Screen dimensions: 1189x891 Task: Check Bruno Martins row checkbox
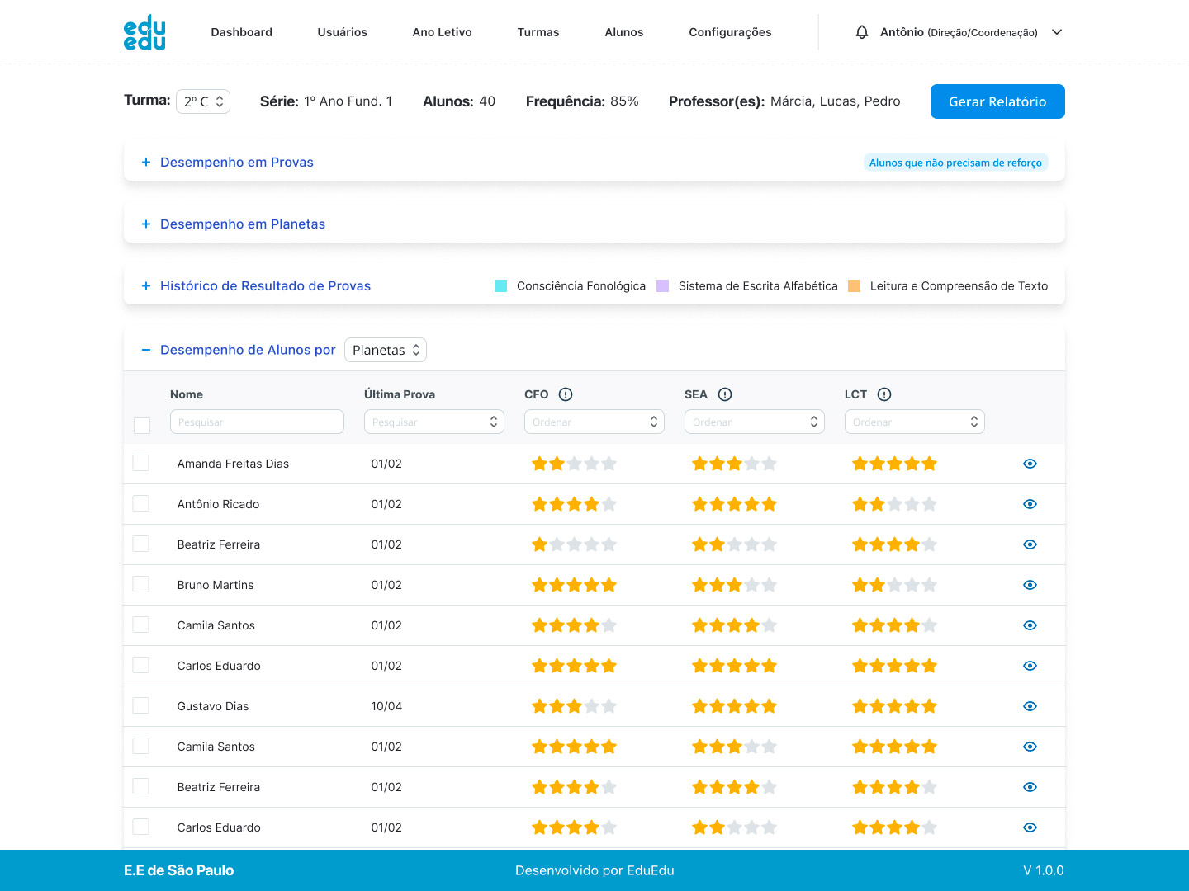141,584
